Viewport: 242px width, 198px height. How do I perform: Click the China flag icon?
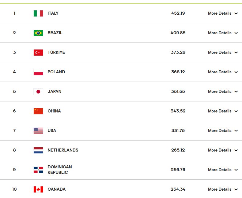pos(38,111)
